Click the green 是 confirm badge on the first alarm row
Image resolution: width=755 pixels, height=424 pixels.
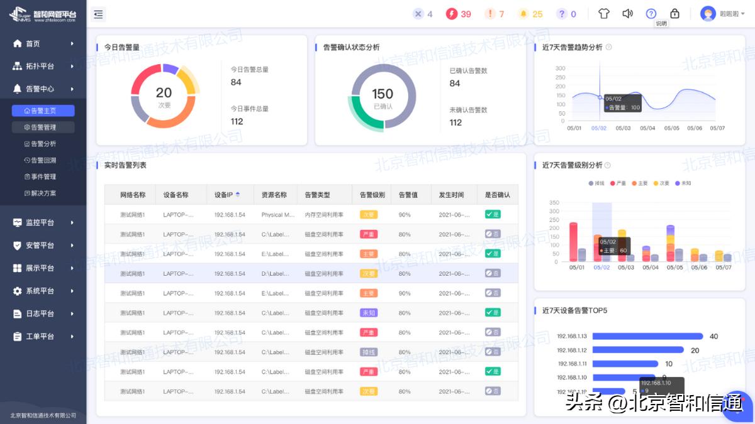(493, 214)
